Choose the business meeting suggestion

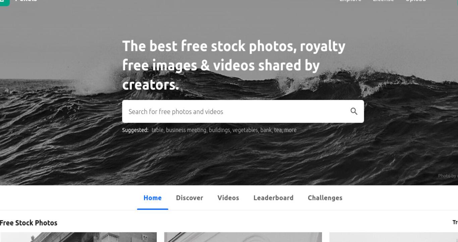tap(186, 130)
